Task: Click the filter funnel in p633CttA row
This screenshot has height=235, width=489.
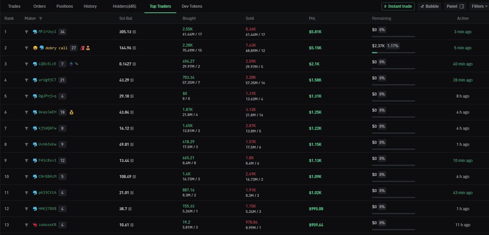Action: point(27,193)
